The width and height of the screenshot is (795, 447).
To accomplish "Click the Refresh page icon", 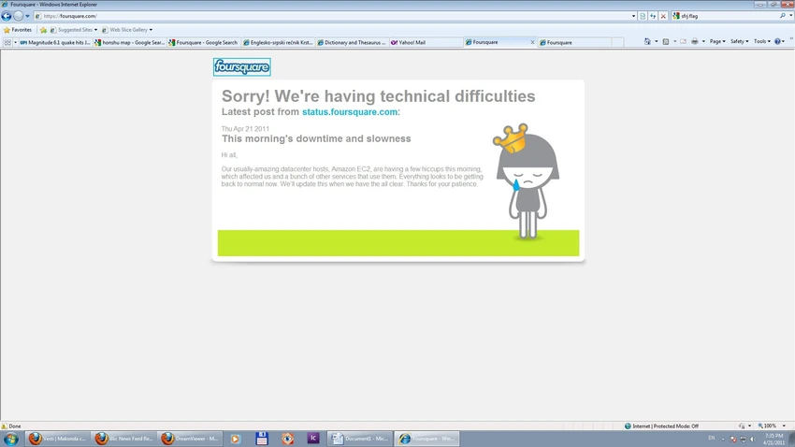I will [653, 16].
